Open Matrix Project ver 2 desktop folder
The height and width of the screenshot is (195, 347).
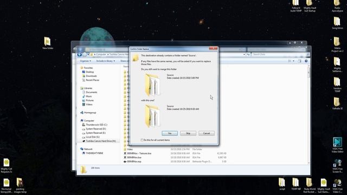(x=337, y=44)
